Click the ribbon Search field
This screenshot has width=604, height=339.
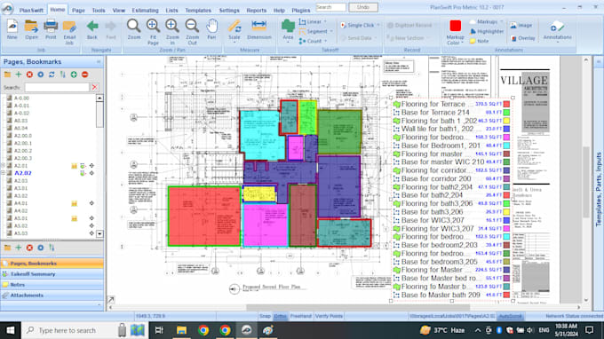pos(330,7)
